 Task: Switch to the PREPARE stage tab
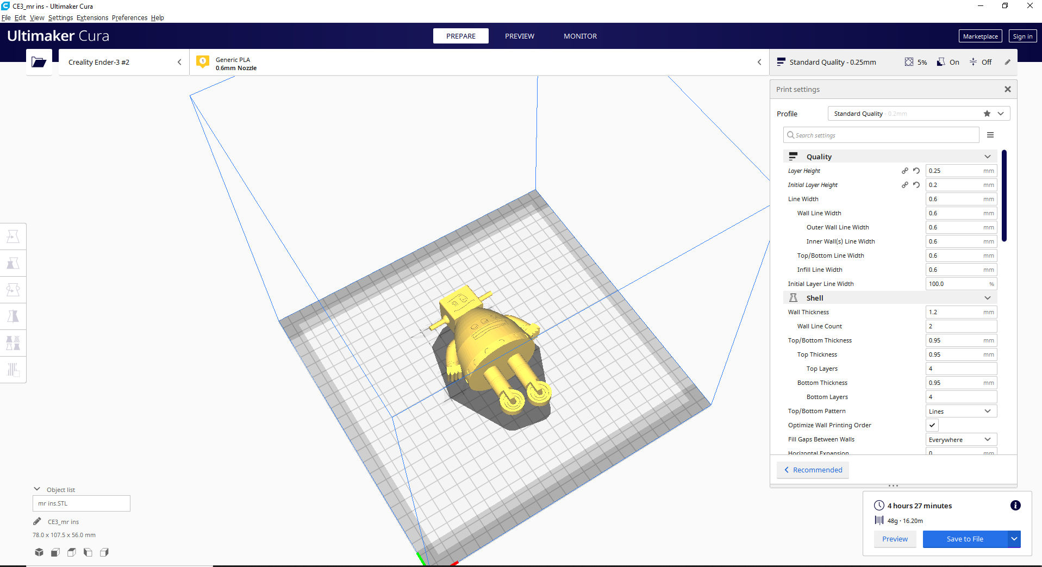pos(461,36)
